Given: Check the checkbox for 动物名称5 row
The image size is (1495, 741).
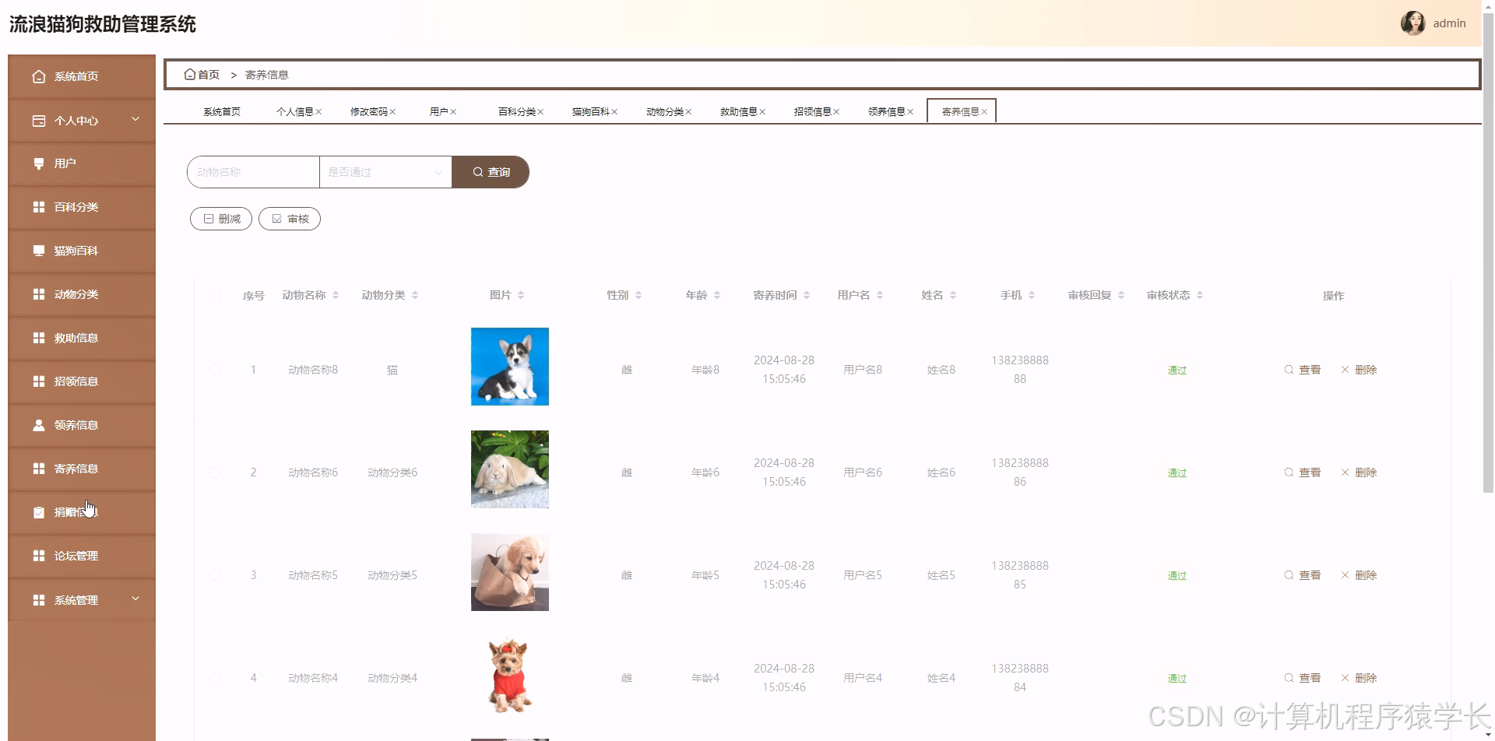Looking at the screenshot, I should click(216, 575).
